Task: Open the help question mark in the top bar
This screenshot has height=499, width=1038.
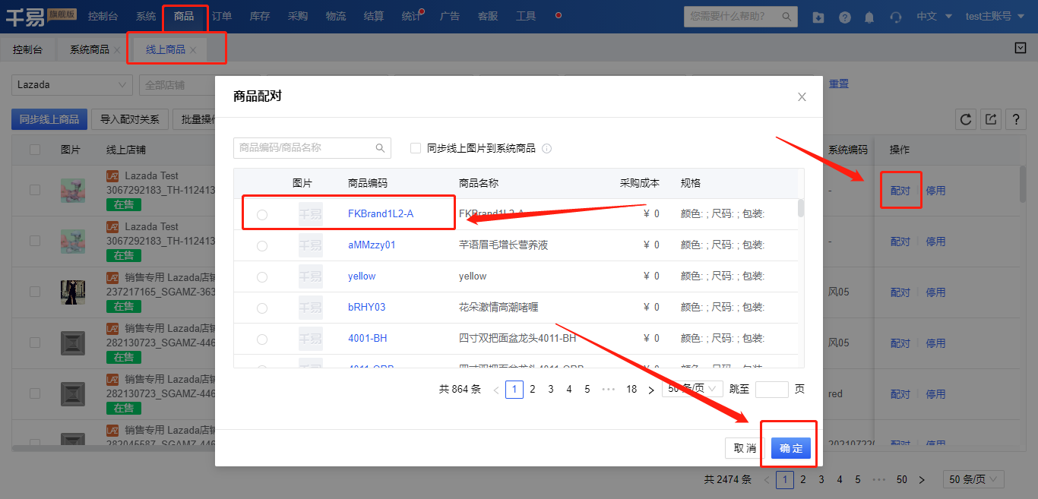Action: [x=845, y=17]
